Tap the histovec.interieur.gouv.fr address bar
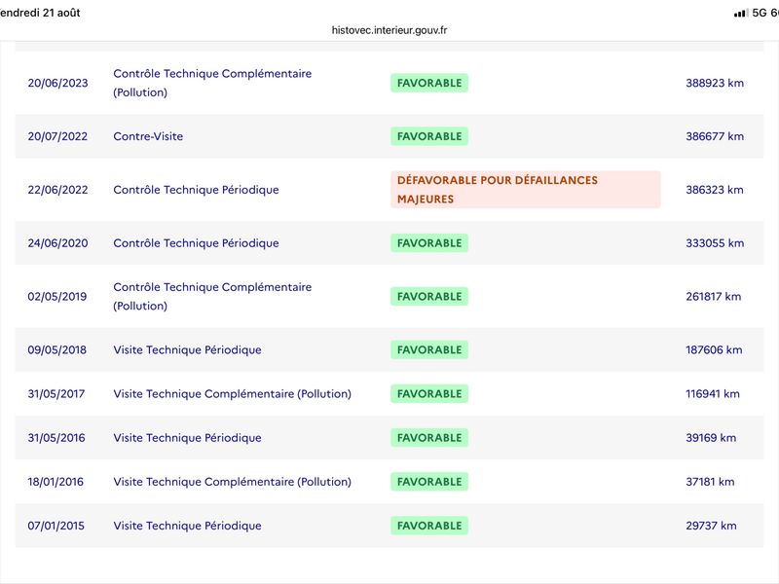The width and height of the screenshot is (779, 584). click(x=389, y=30)
